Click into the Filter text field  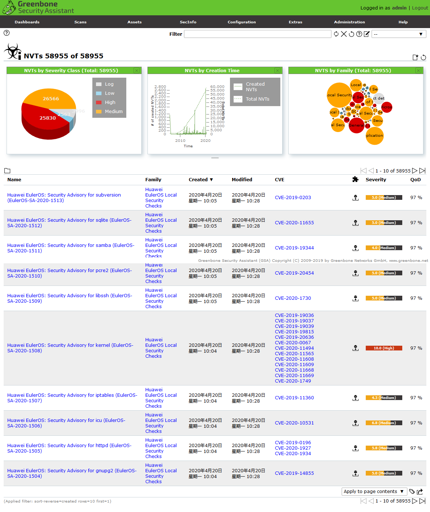[258, 34]
